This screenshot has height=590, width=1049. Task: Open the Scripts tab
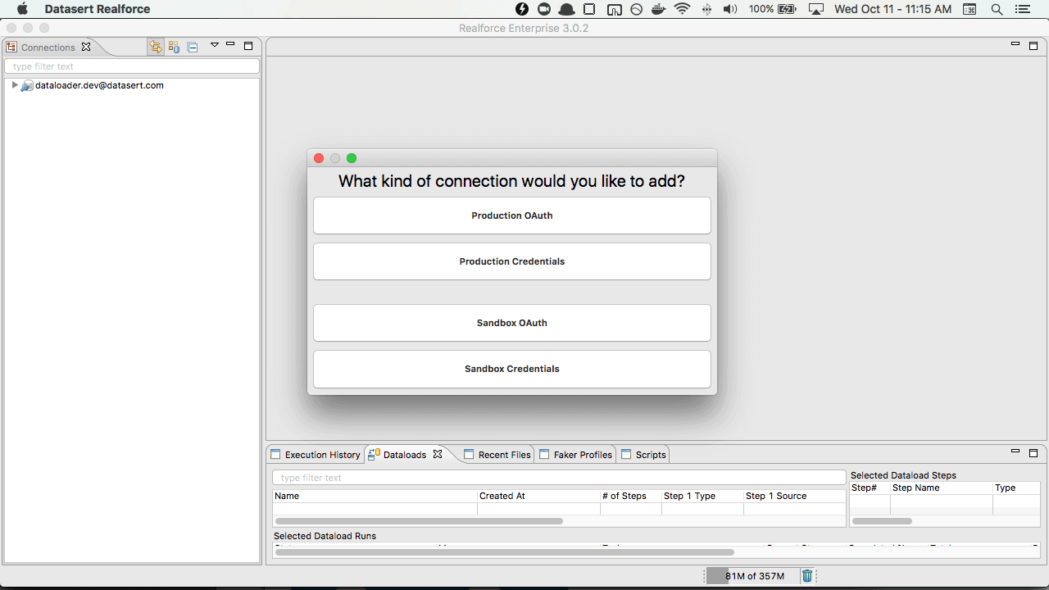(643, 455)
